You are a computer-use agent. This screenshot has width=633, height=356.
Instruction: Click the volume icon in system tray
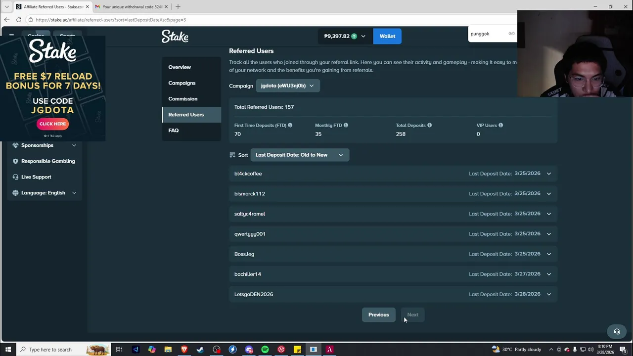pos(590,350)
